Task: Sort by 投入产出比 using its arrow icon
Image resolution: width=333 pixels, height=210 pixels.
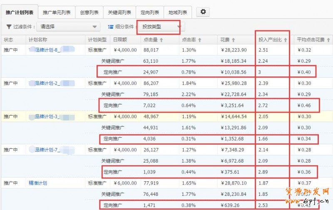Action: (x=286, y=40)
